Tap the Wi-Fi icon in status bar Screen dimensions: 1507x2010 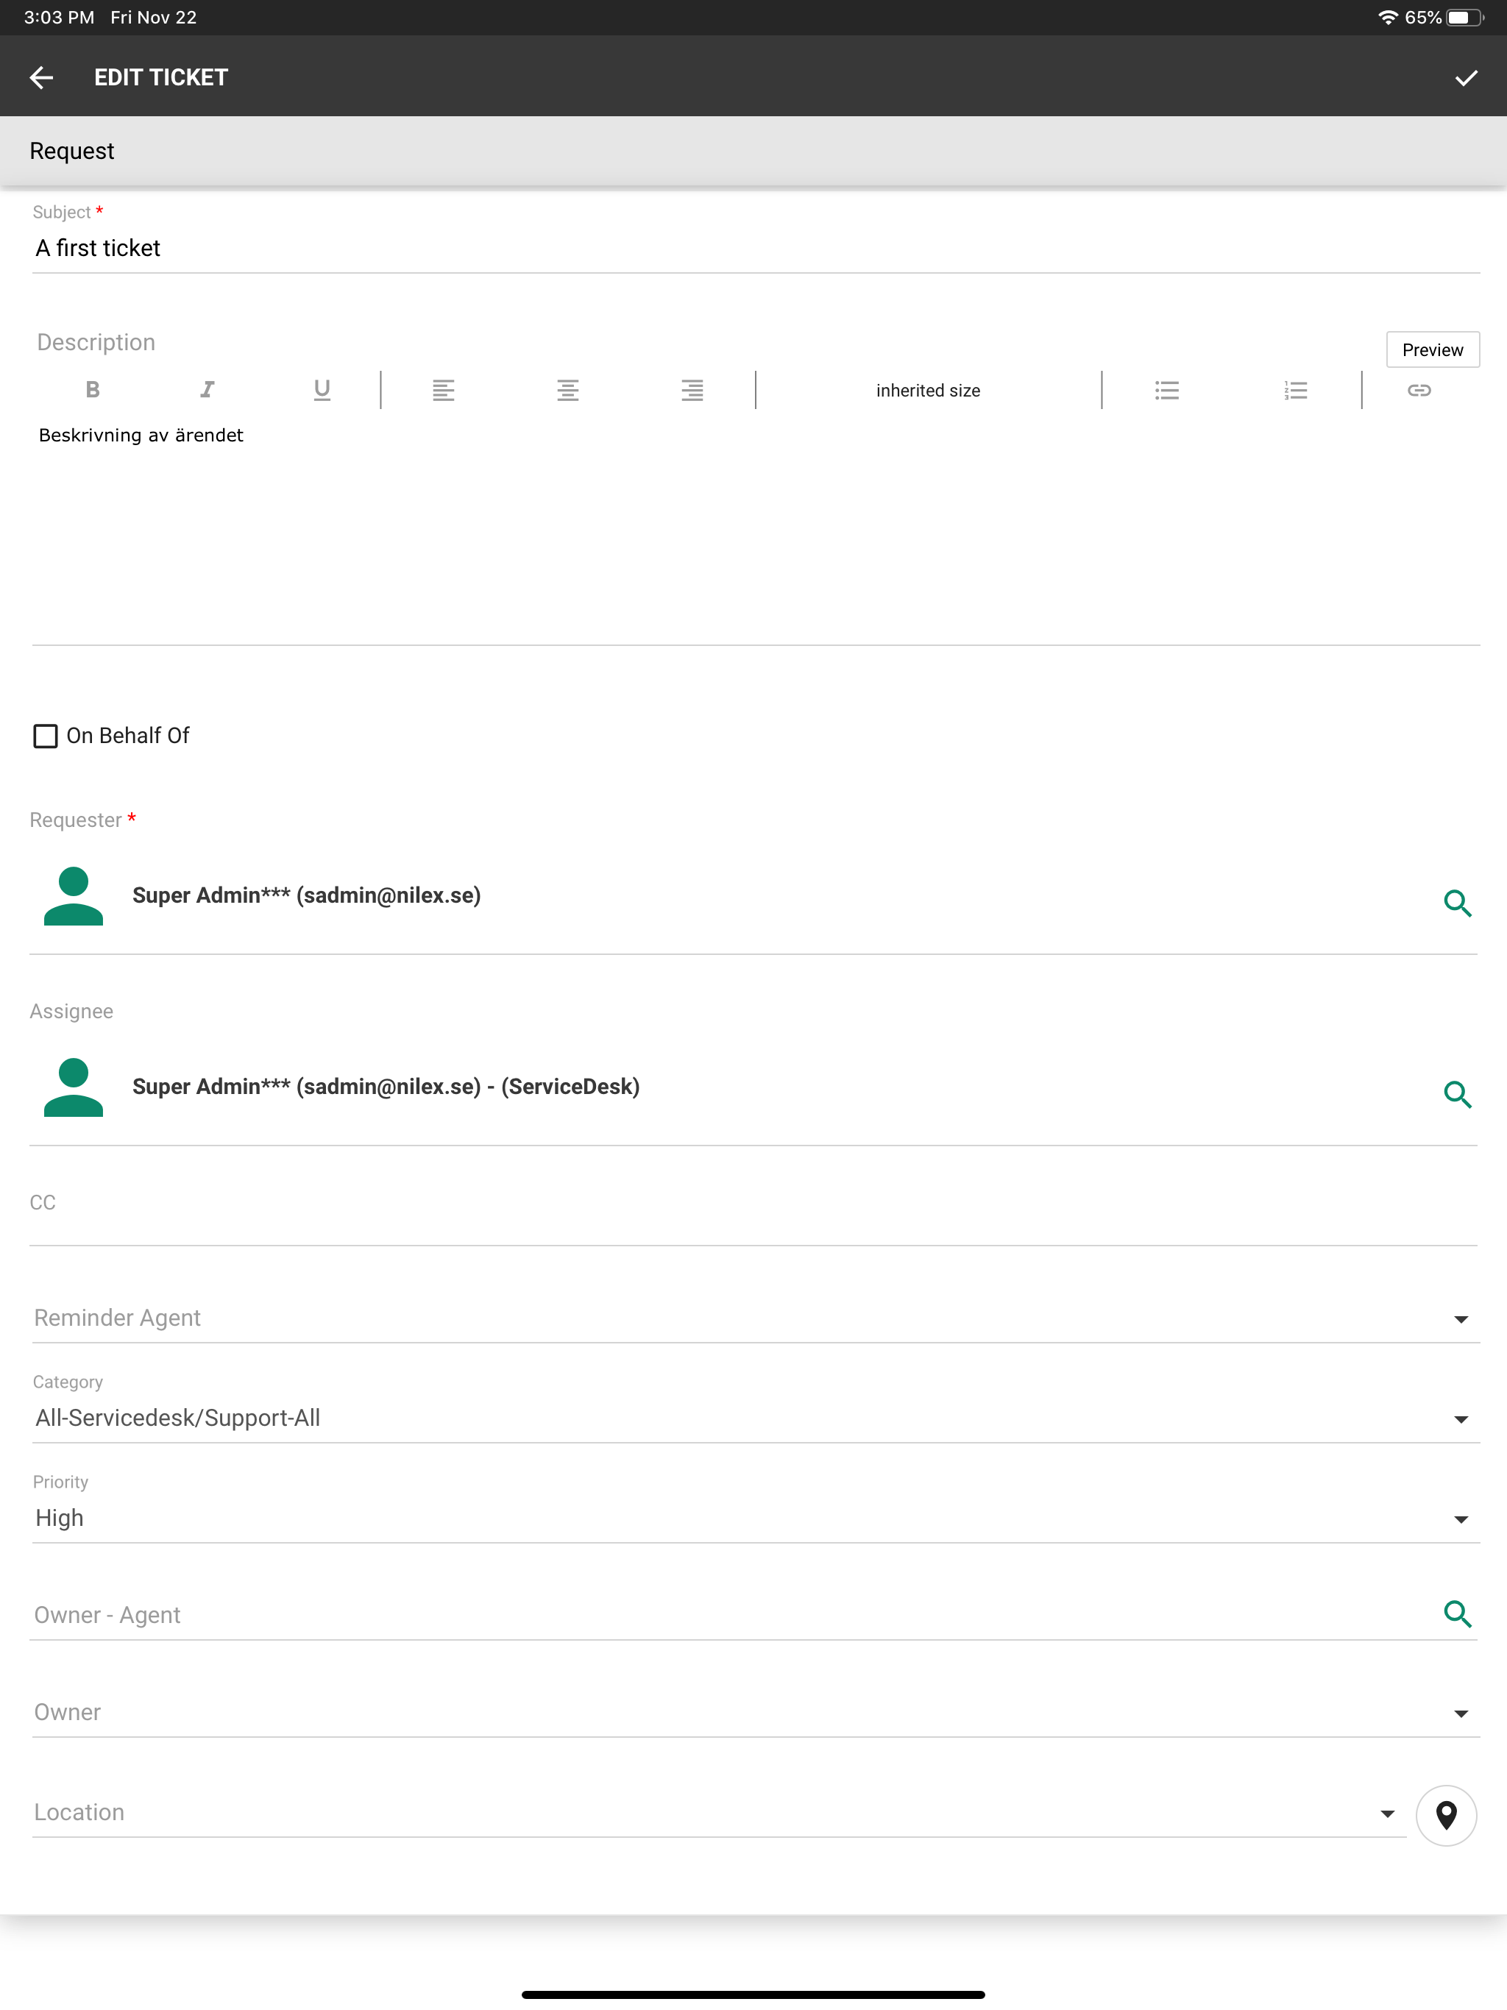point(1387,17)
